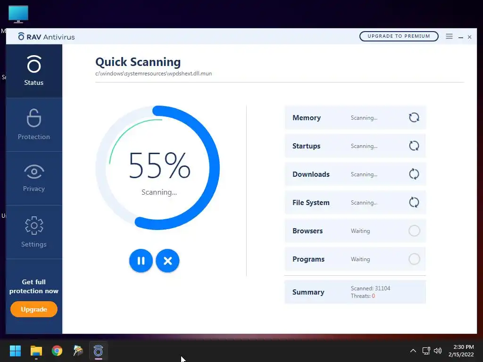483x362 pixels.
Task: Select the Memory scan row label
Action: point(307,117)
